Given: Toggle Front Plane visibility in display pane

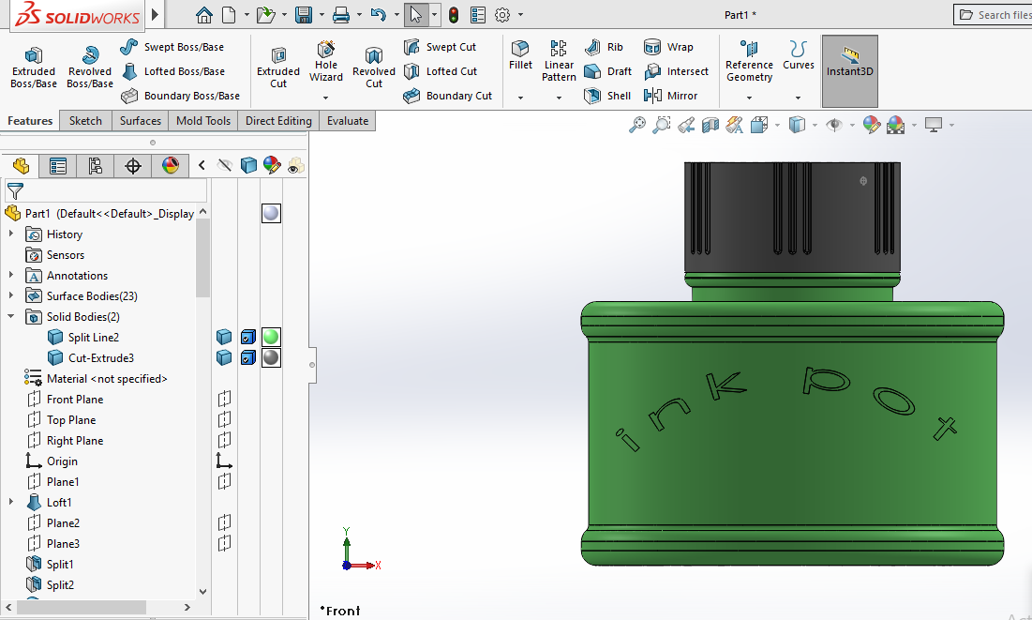Looking at the screenshot, I should [224, 399].
